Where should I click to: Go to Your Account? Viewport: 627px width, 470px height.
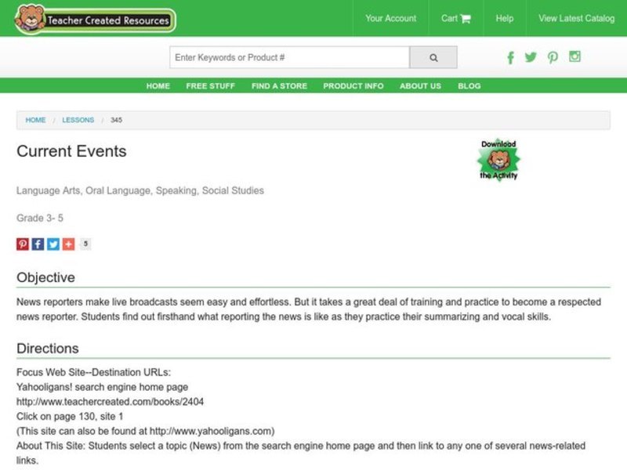click(x=390, y=18)
